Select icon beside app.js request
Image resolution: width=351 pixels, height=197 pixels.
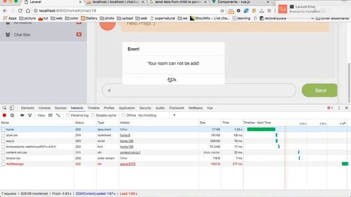[x=3, y=141]
